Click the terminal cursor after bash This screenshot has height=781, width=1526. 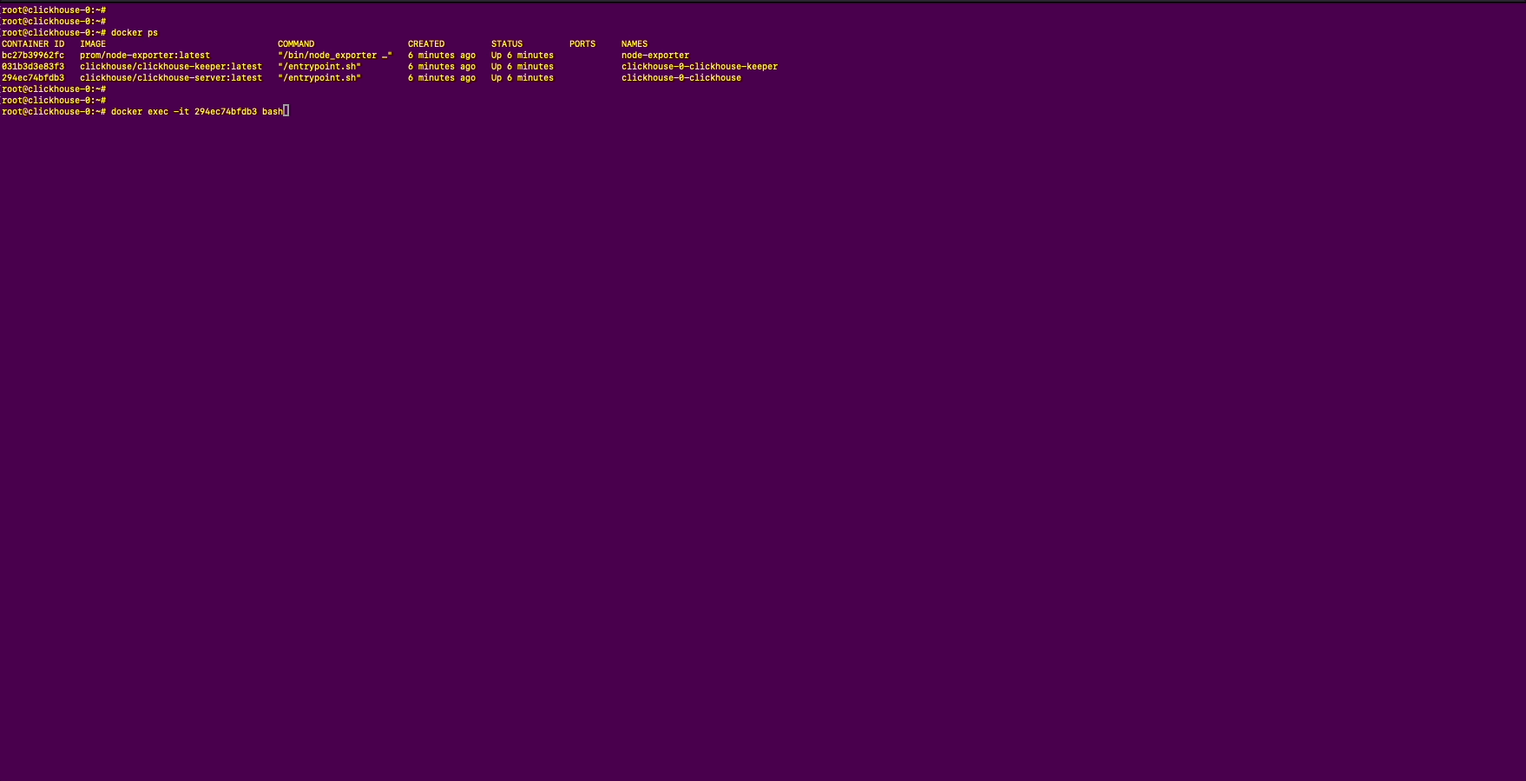pos(286,111)
